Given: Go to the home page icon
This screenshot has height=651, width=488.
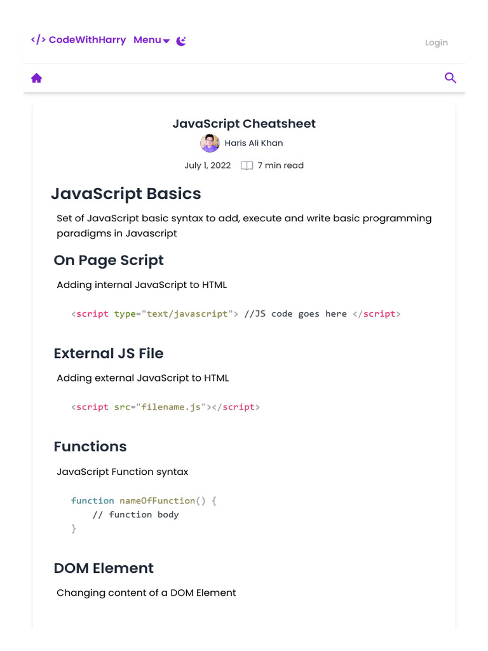Looking at the screenshot, I should pyautogui.click(x=37, y=78).
